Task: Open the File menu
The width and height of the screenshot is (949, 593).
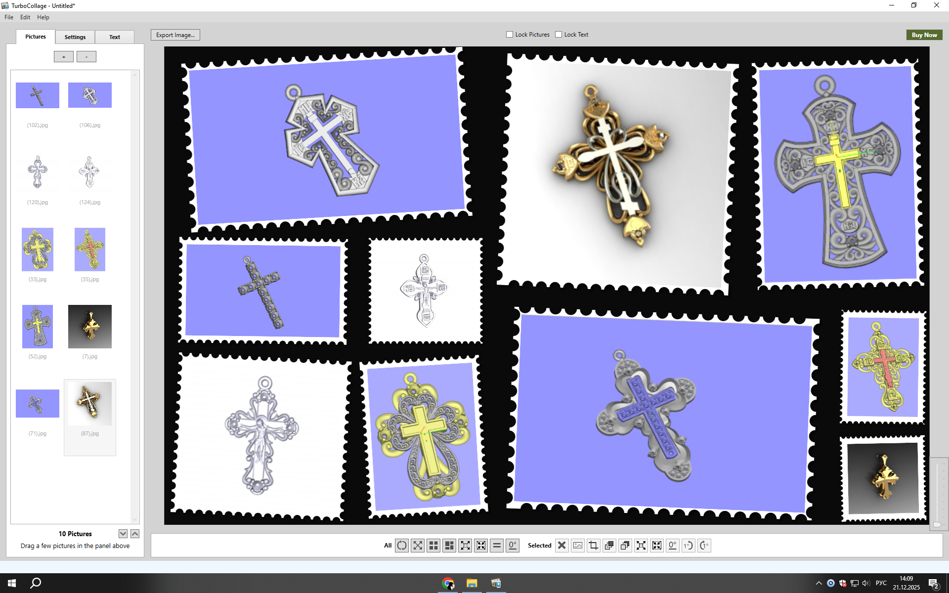Action: click(9, 17)
